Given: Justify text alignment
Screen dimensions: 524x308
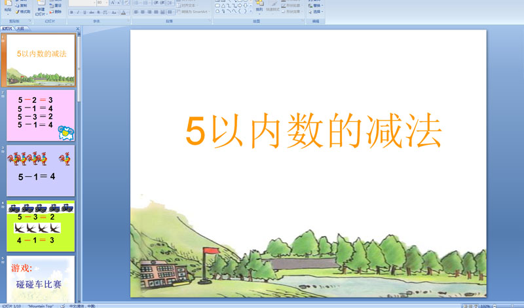Looking at the screenshot, I should pos(156,12).
